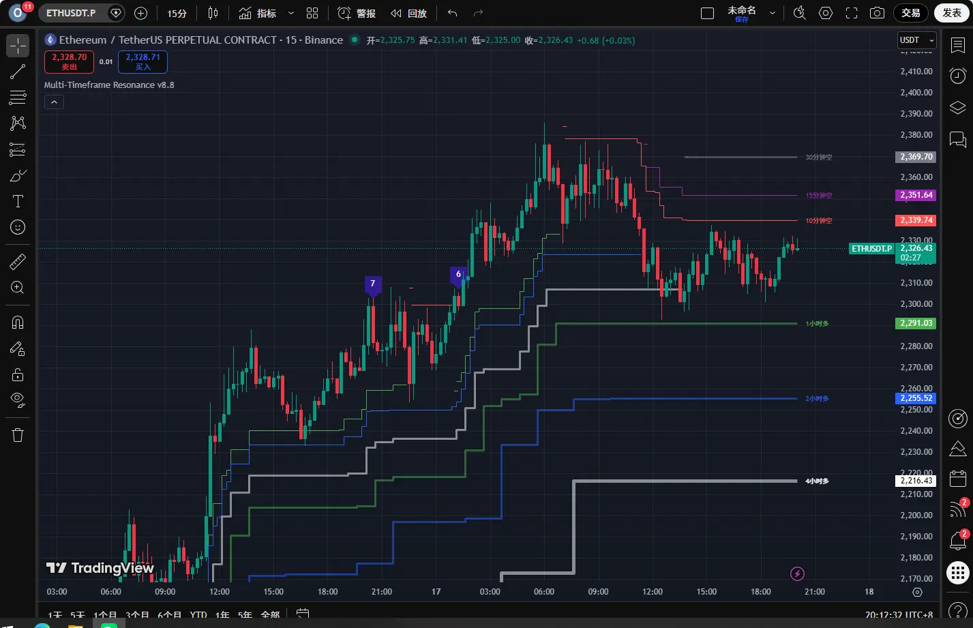Select the brush drawing tool
This screenshot has height=628, width=973.
(18, 175)
